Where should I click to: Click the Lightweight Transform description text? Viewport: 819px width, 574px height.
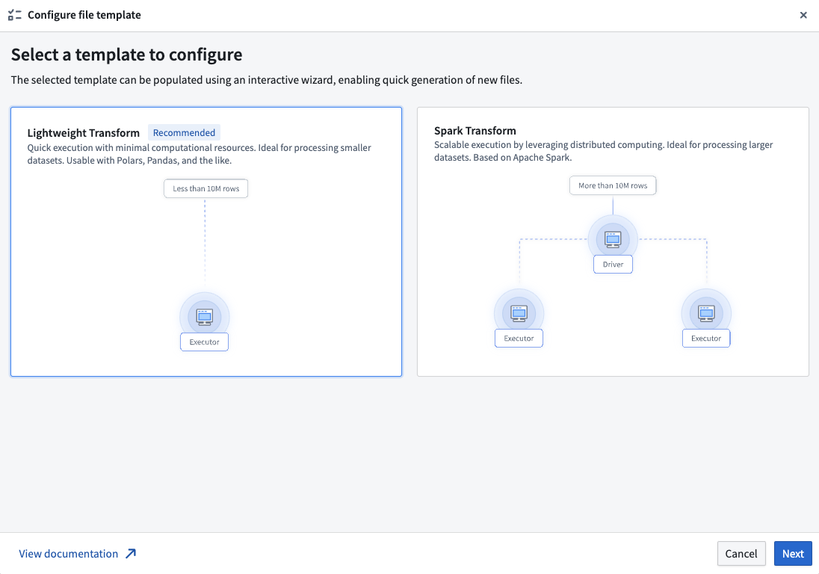(199, 154)
